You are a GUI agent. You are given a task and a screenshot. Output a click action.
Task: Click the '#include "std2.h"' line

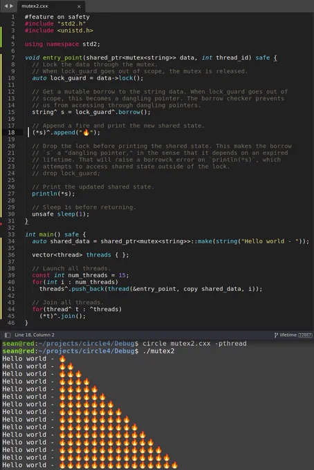click(55, 23)
